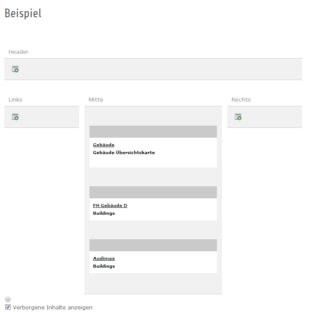The width and height of the screenshot is (318, 318).
Task: Open the 'FH Gebäude D' link
Action: pyautogui.click(x=110, y=206)
